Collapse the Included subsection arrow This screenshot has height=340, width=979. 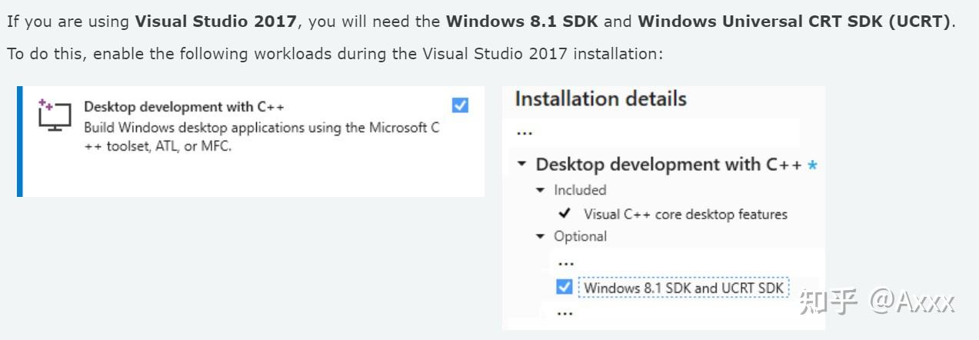(542, 190)
